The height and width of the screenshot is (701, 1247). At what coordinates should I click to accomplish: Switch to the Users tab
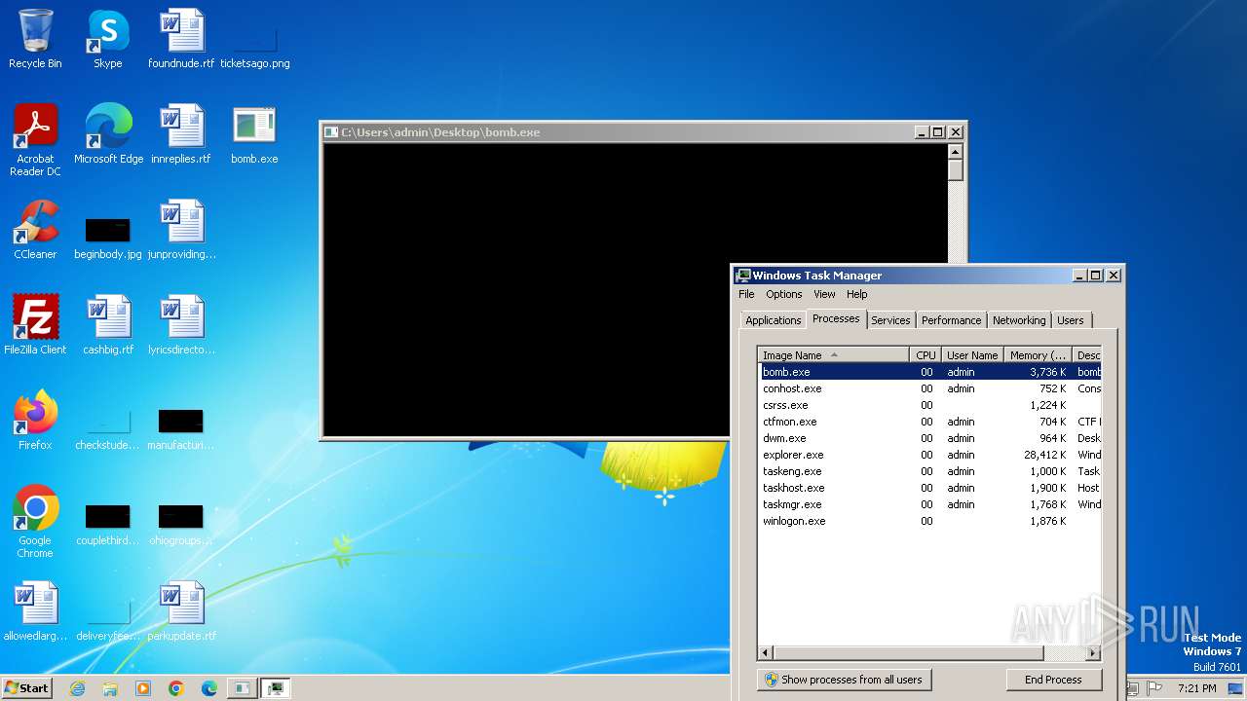[1070, 320]
